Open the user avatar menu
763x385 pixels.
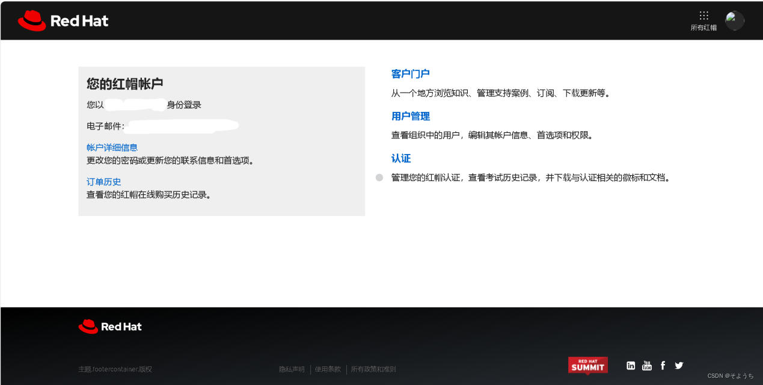[735, 20]
